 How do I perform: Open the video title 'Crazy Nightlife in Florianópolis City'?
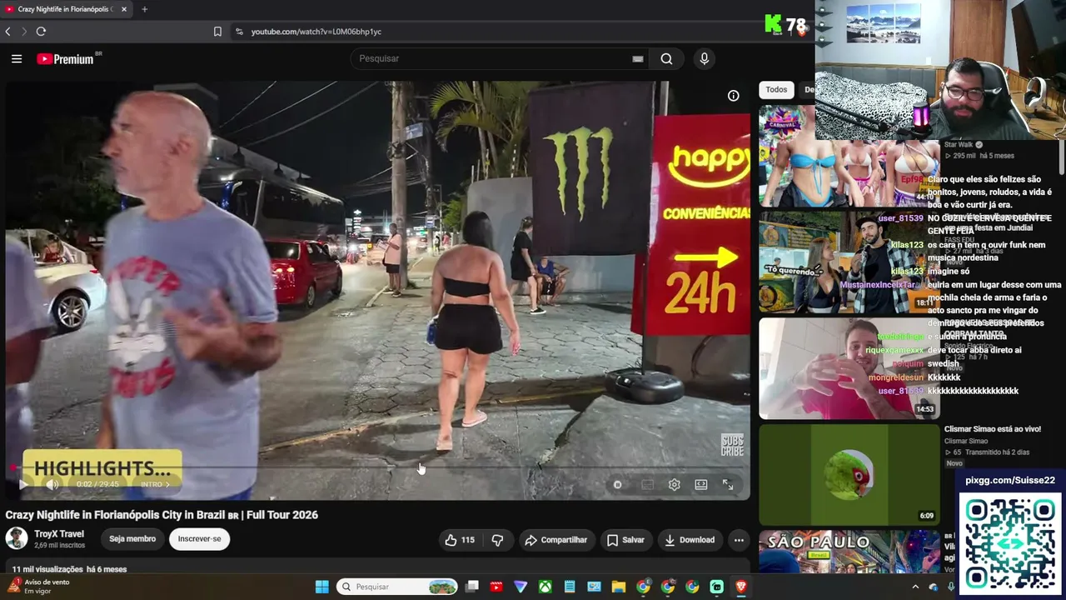click(162, 515)
